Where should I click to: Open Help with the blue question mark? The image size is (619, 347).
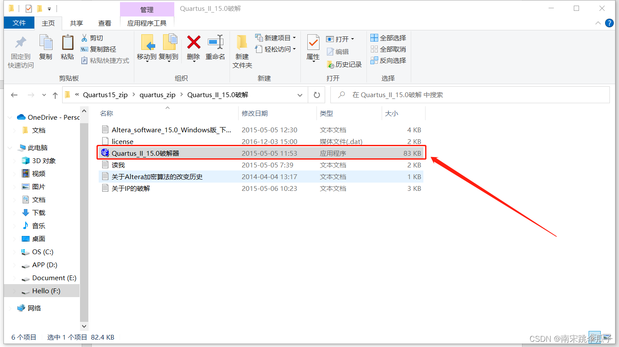pos(610,23)
